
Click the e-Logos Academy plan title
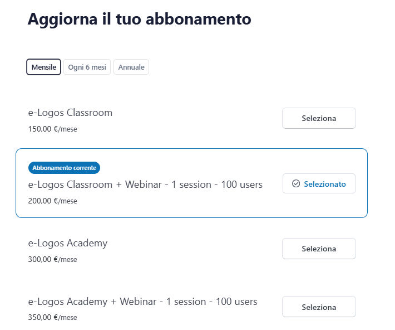pos(68,243)
